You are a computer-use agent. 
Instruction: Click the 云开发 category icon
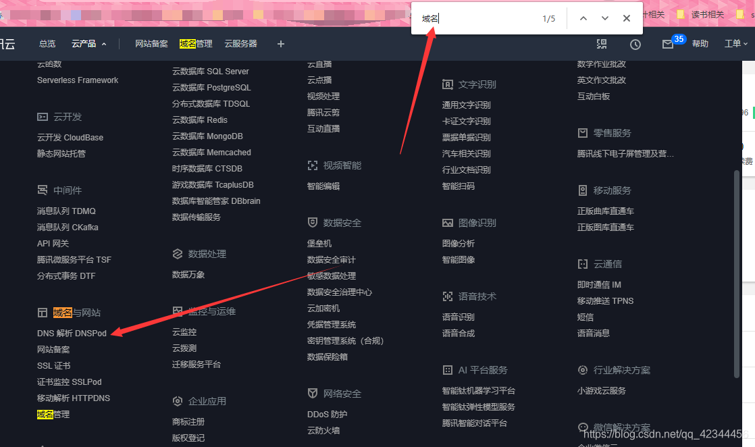pos(43,117)
